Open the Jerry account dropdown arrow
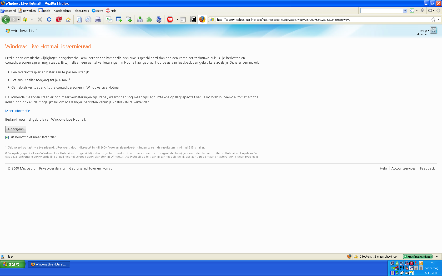The height and width of the screenshot is (276, 442). click(429, 30)
